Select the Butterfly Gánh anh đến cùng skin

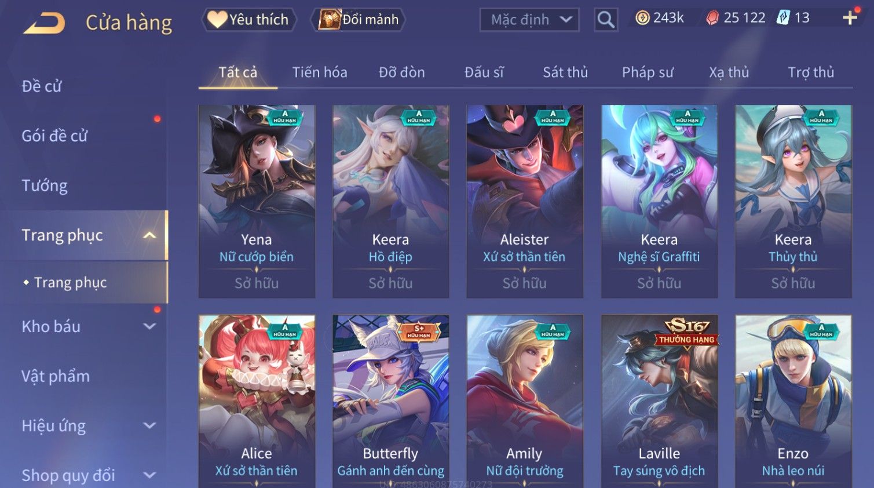pos(391,401)
